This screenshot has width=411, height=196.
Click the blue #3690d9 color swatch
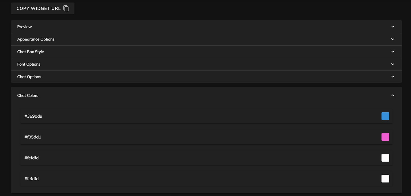click(x=385, y=116)
